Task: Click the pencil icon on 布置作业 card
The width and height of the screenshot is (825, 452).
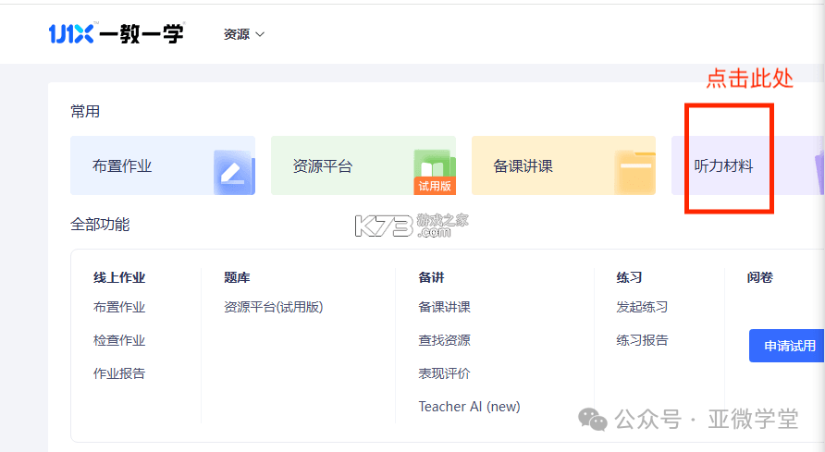Action: [234, 173]
